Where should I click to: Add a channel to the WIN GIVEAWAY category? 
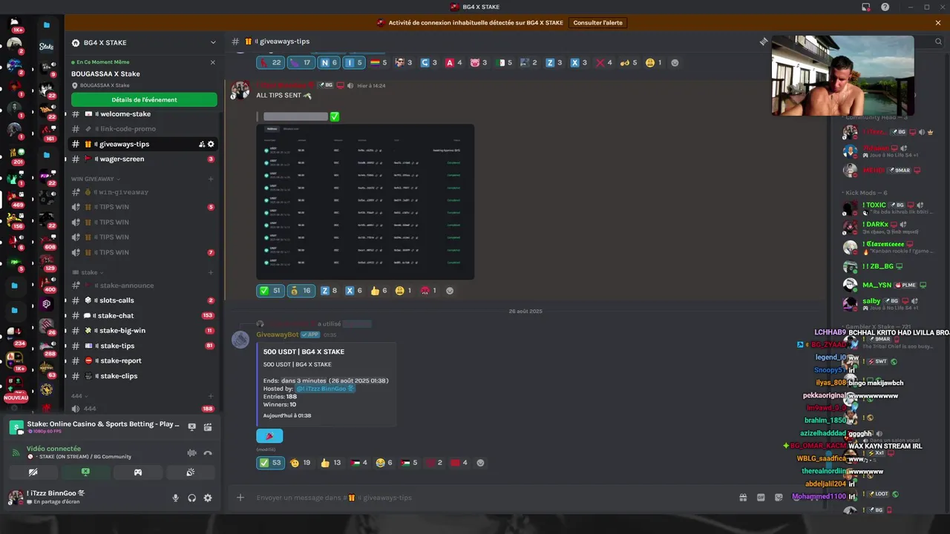[211, 179]
